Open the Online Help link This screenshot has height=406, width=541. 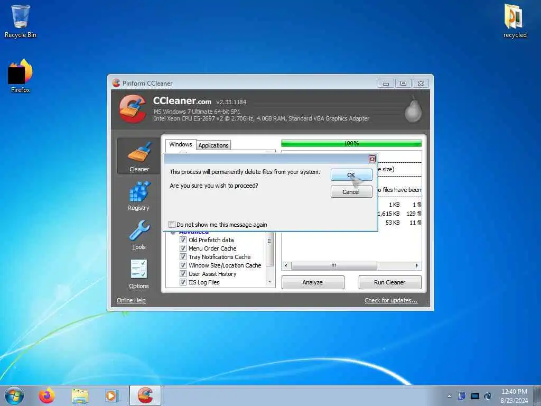pos(131,300)
